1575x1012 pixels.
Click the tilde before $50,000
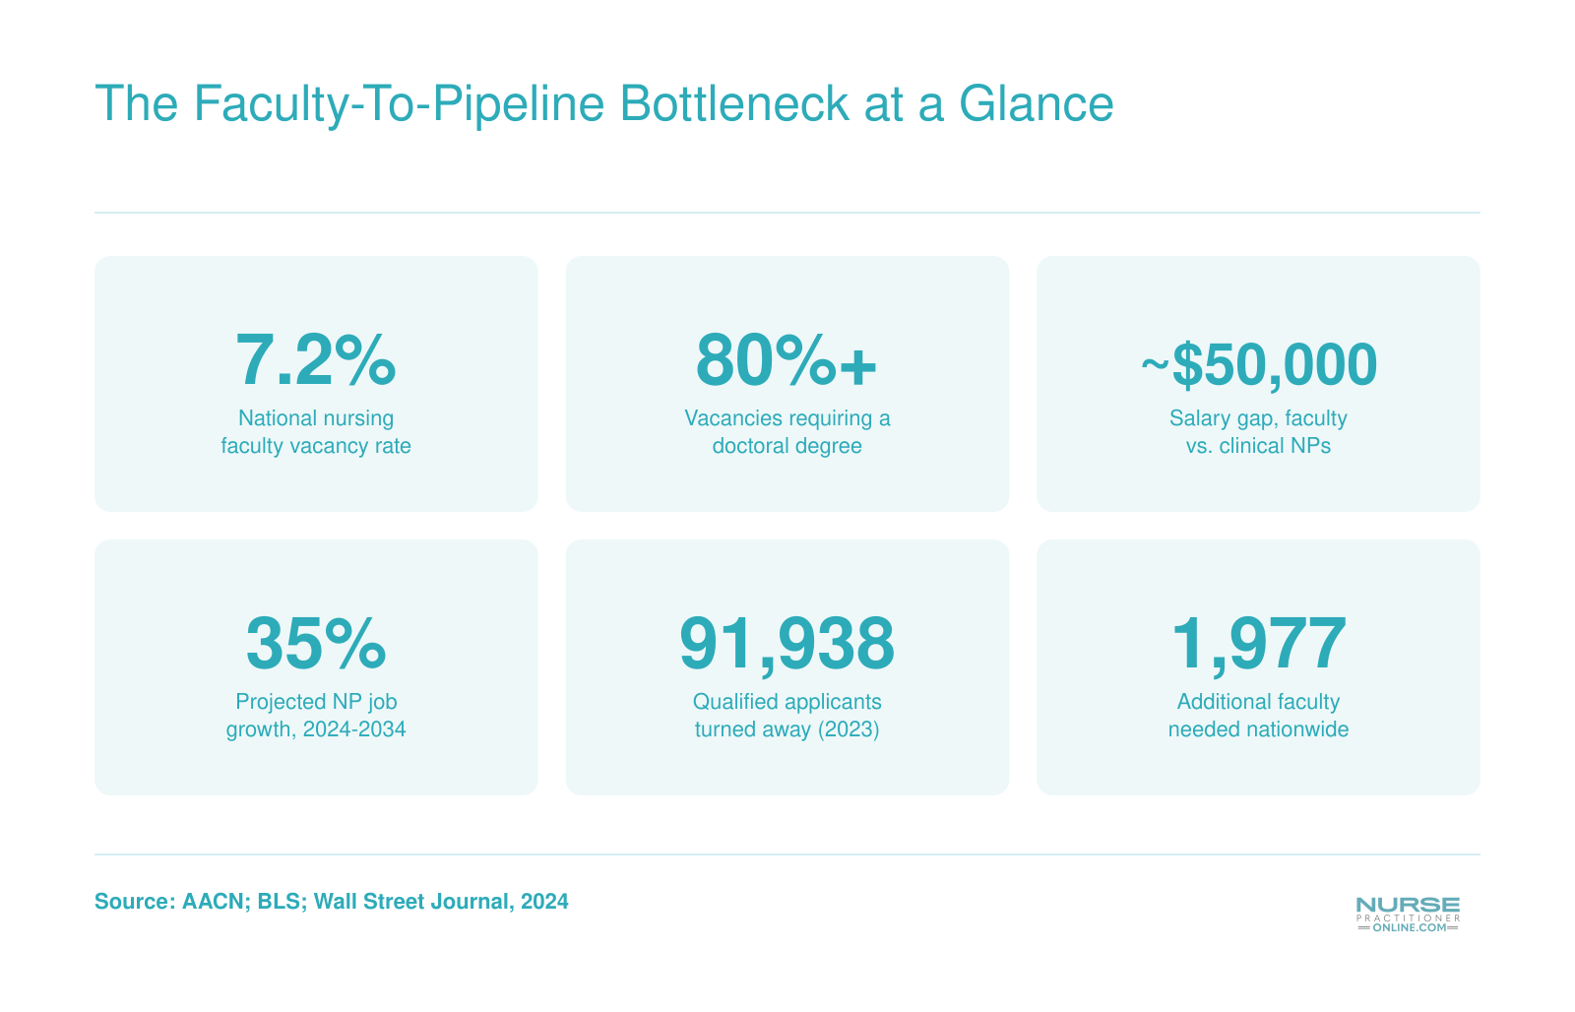pos(1156,364)
